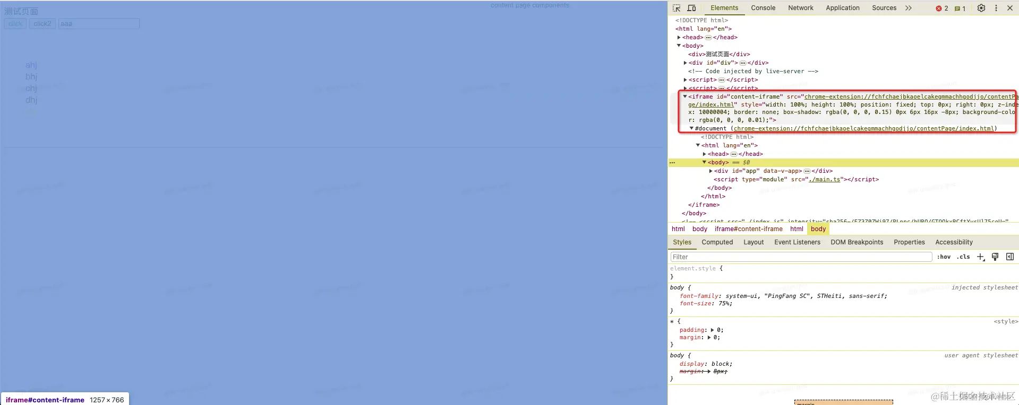Open DevTools settings gear

coord(981,8)
